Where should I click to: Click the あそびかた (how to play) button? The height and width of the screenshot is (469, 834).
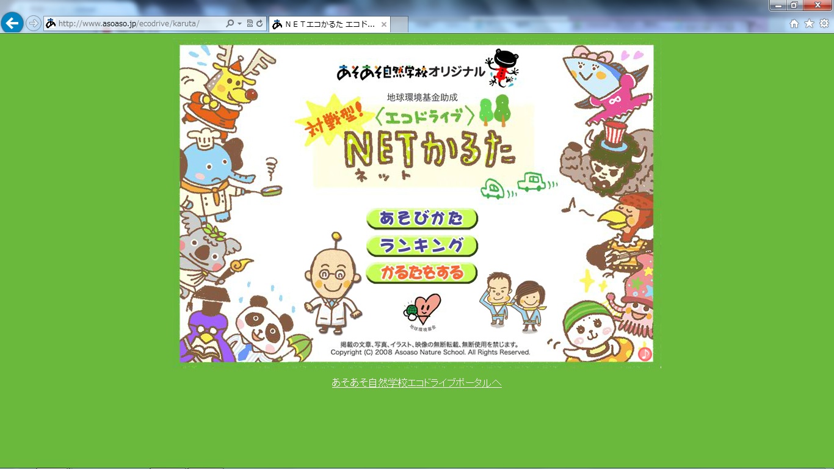coord(422,219)
